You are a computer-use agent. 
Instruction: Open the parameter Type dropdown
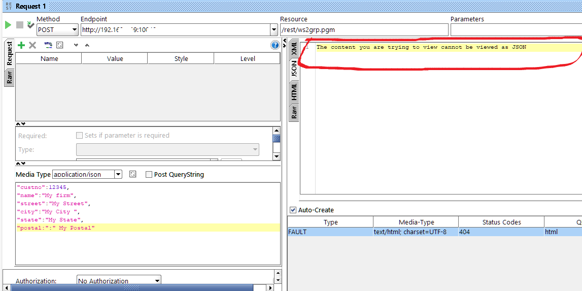(167, 149)
